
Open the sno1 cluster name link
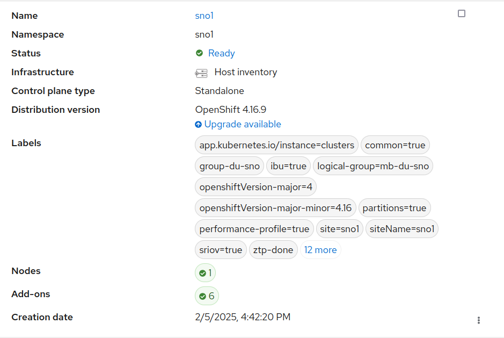204,16
